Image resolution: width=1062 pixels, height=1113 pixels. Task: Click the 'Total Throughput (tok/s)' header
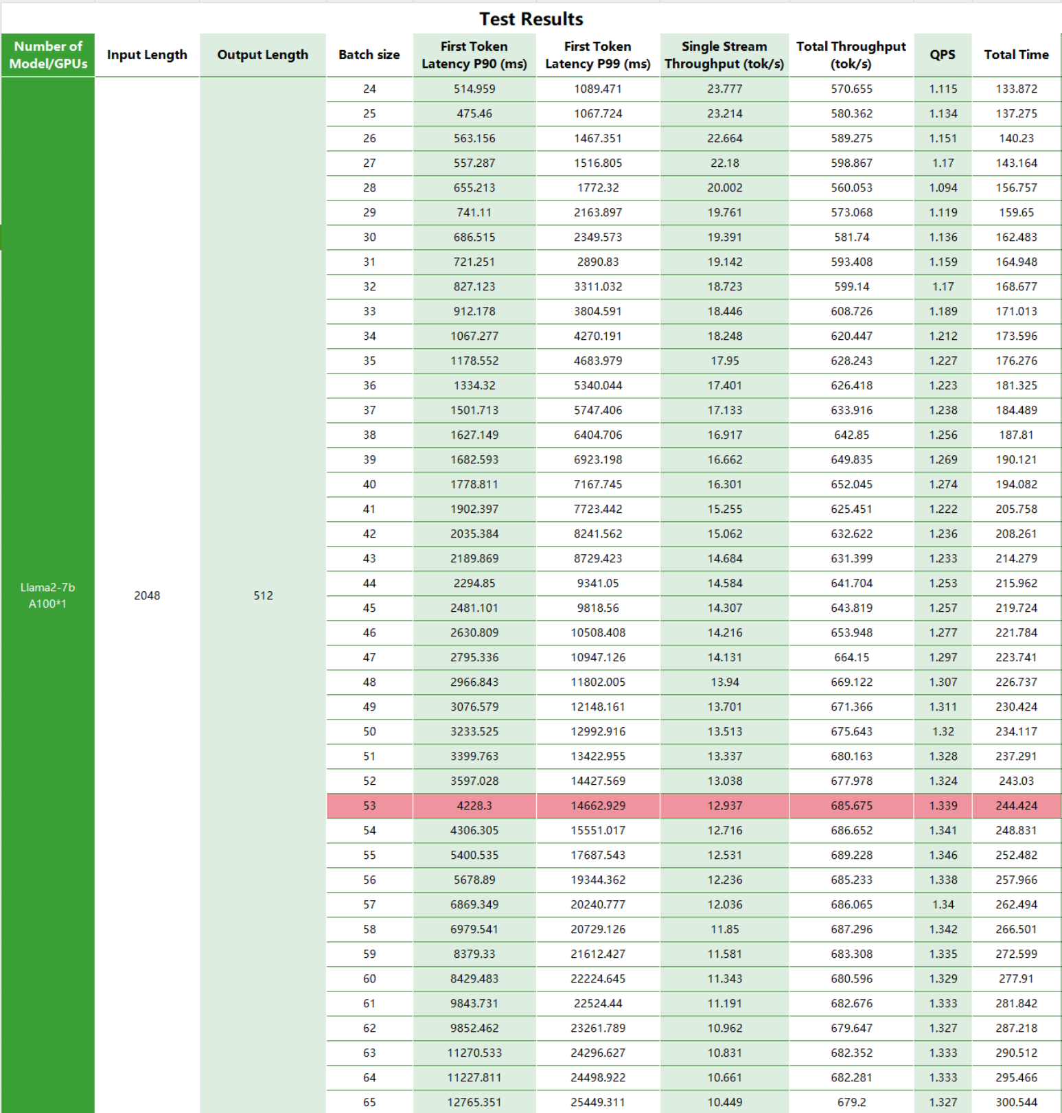(x=851, y=55)
